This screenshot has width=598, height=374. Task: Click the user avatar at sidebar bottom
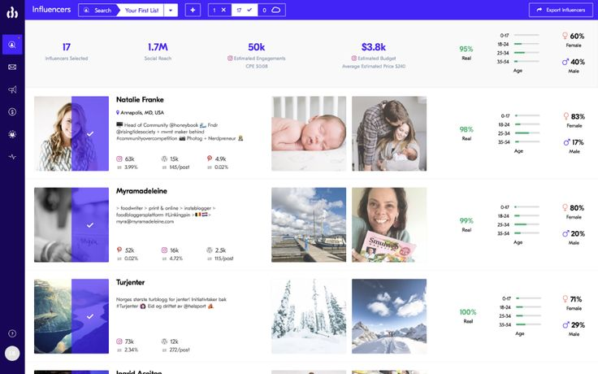click(x=12, y=354)
